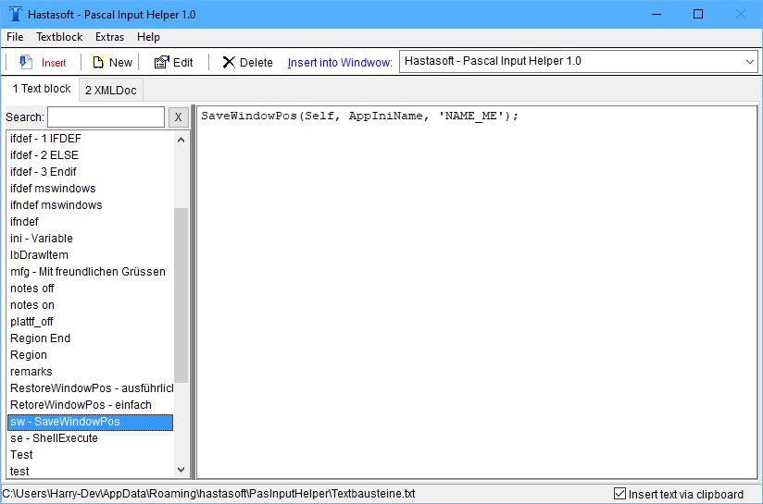Maximize the Pascal Input Helper window
This screenshot has width=763, height=504.
[x=698, y=14]
